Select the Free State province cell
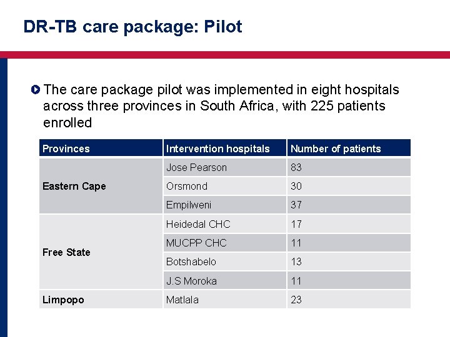The width and height of the screenshot is (450, 337). 101,252
